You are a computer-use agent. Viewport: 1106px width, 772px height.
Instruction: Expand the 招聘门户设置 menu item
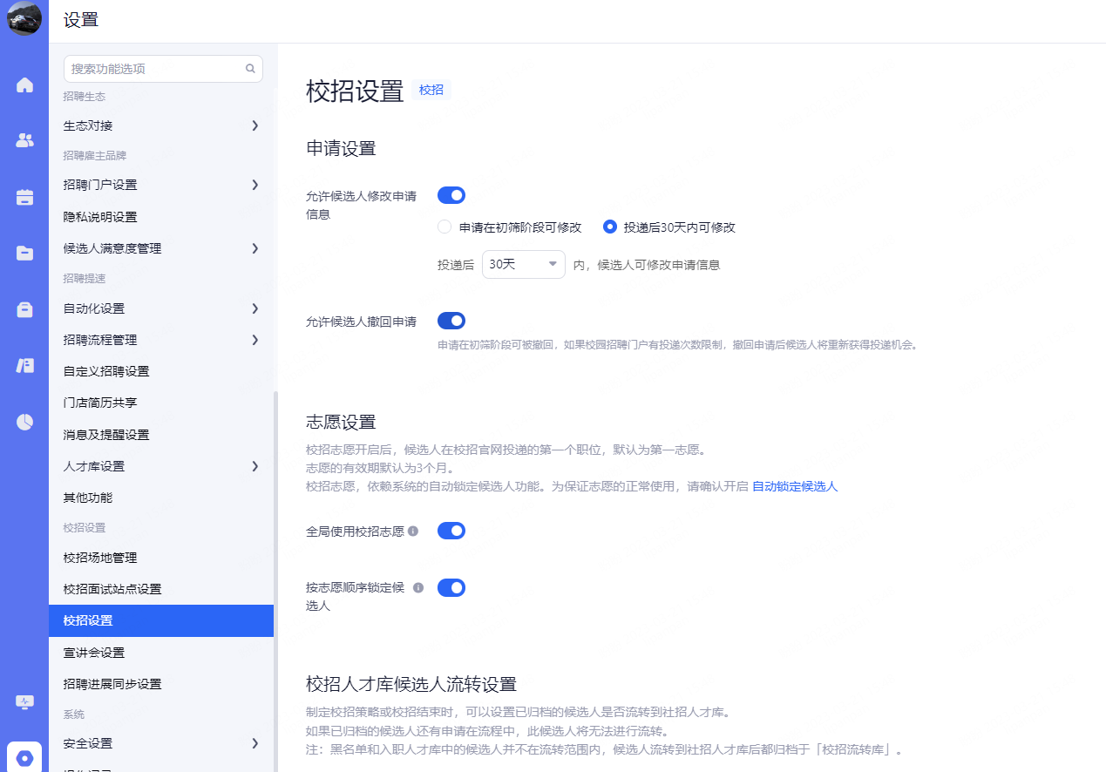161,185
